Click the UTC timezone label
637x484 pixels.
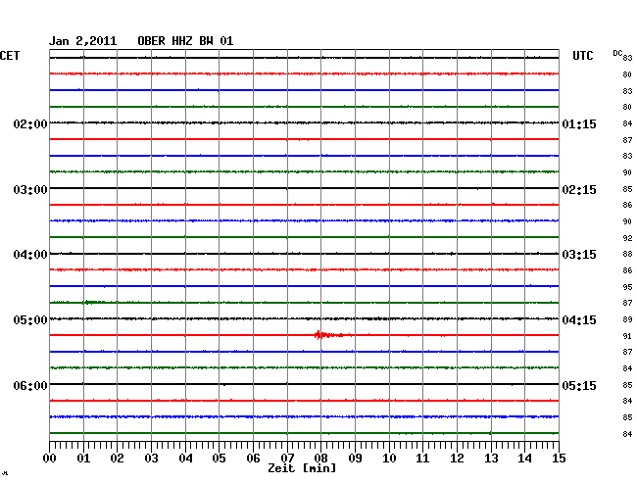582,56
